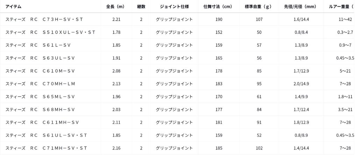
Task: Click the アイテム column header
Action: (x=14, y=7)
